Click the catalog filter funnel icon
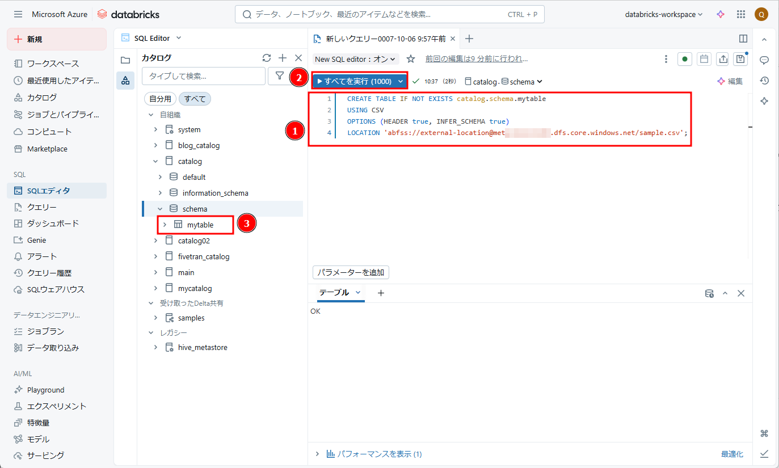Image resolution: width=779 pixels, height=468 pixels. point(280,75)
